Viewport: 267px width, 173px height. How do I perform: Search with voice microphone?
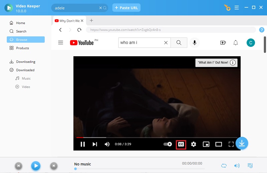pyautogui.click(x=195, y=43)
